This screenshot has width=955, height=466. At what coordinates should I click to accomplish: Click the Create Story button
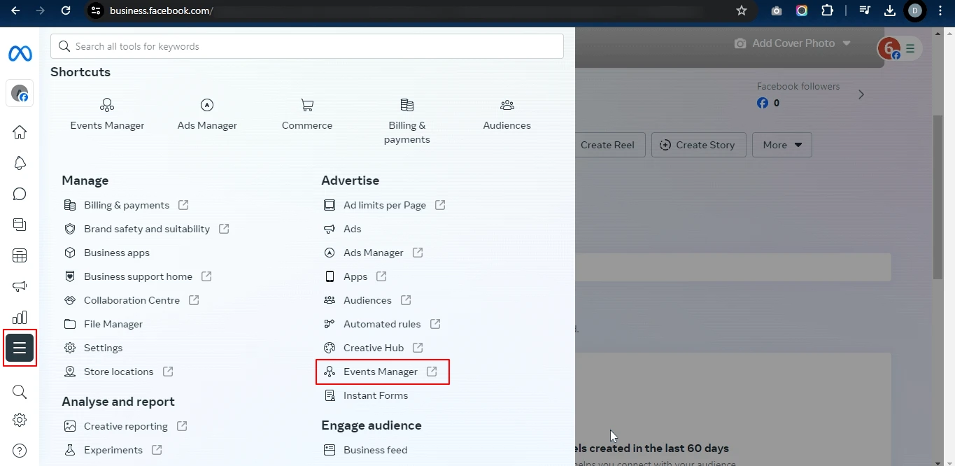point(698,145)
